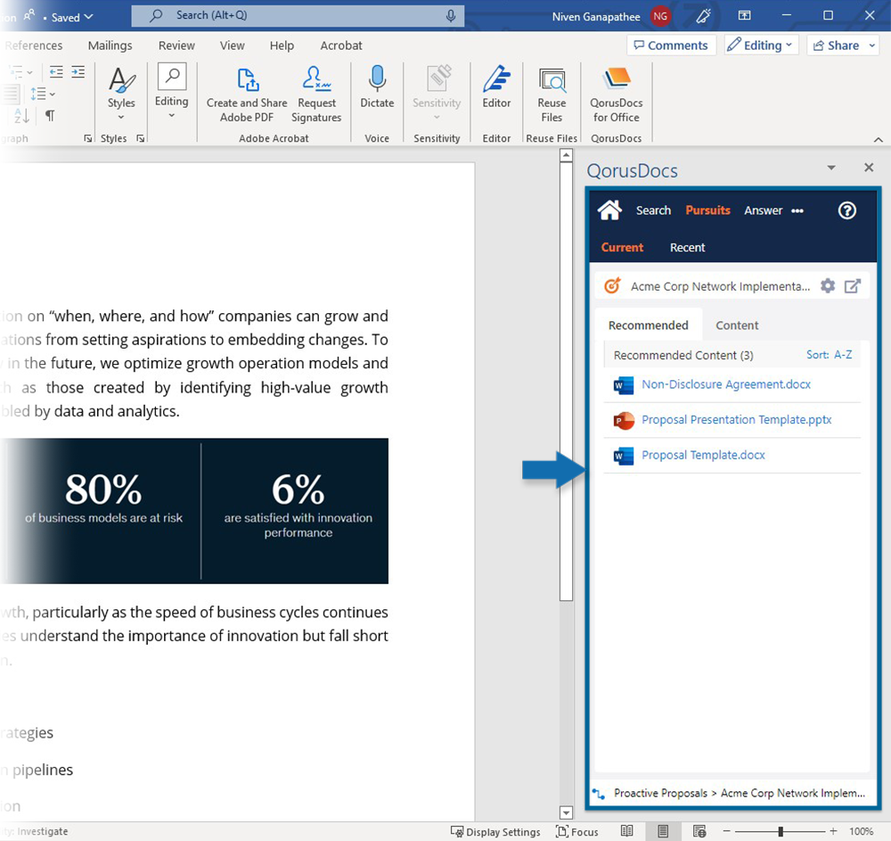Click the microphone icon in the search box
The height and width of the screenshot is (841, 891).
coord(451,16)
